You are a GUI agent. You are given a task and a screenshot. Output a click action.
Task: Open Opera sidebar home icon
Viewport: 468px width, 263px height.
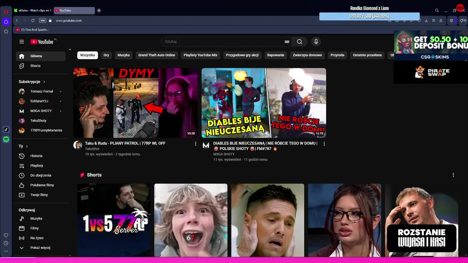point(6,22)
